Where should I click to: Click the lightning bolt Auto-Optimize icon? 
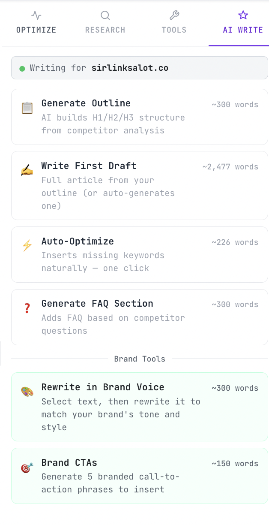click(27, 246)
